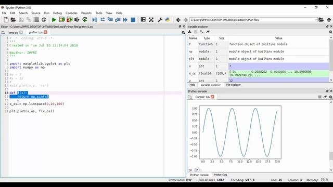The width and height of the screenshot is (333, 187).
Task: Open the Debug menu
Action: click(x=57, y=13)
